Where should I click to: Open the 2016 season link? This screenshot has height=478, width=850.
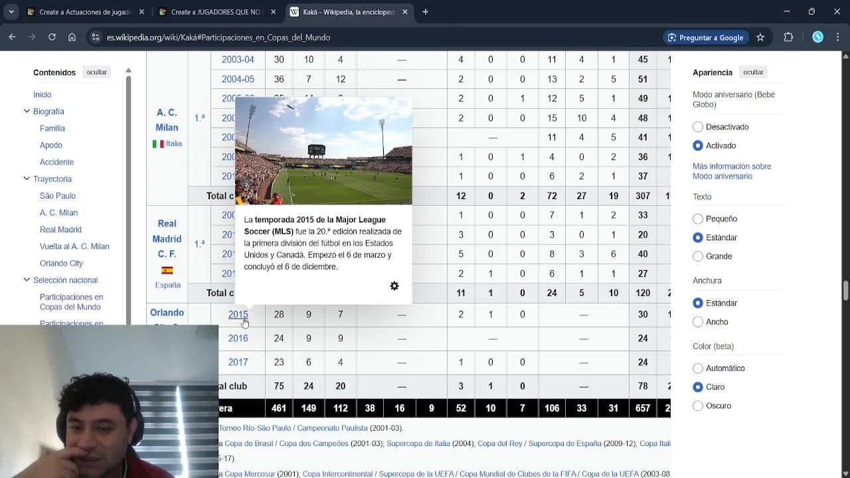238,339
